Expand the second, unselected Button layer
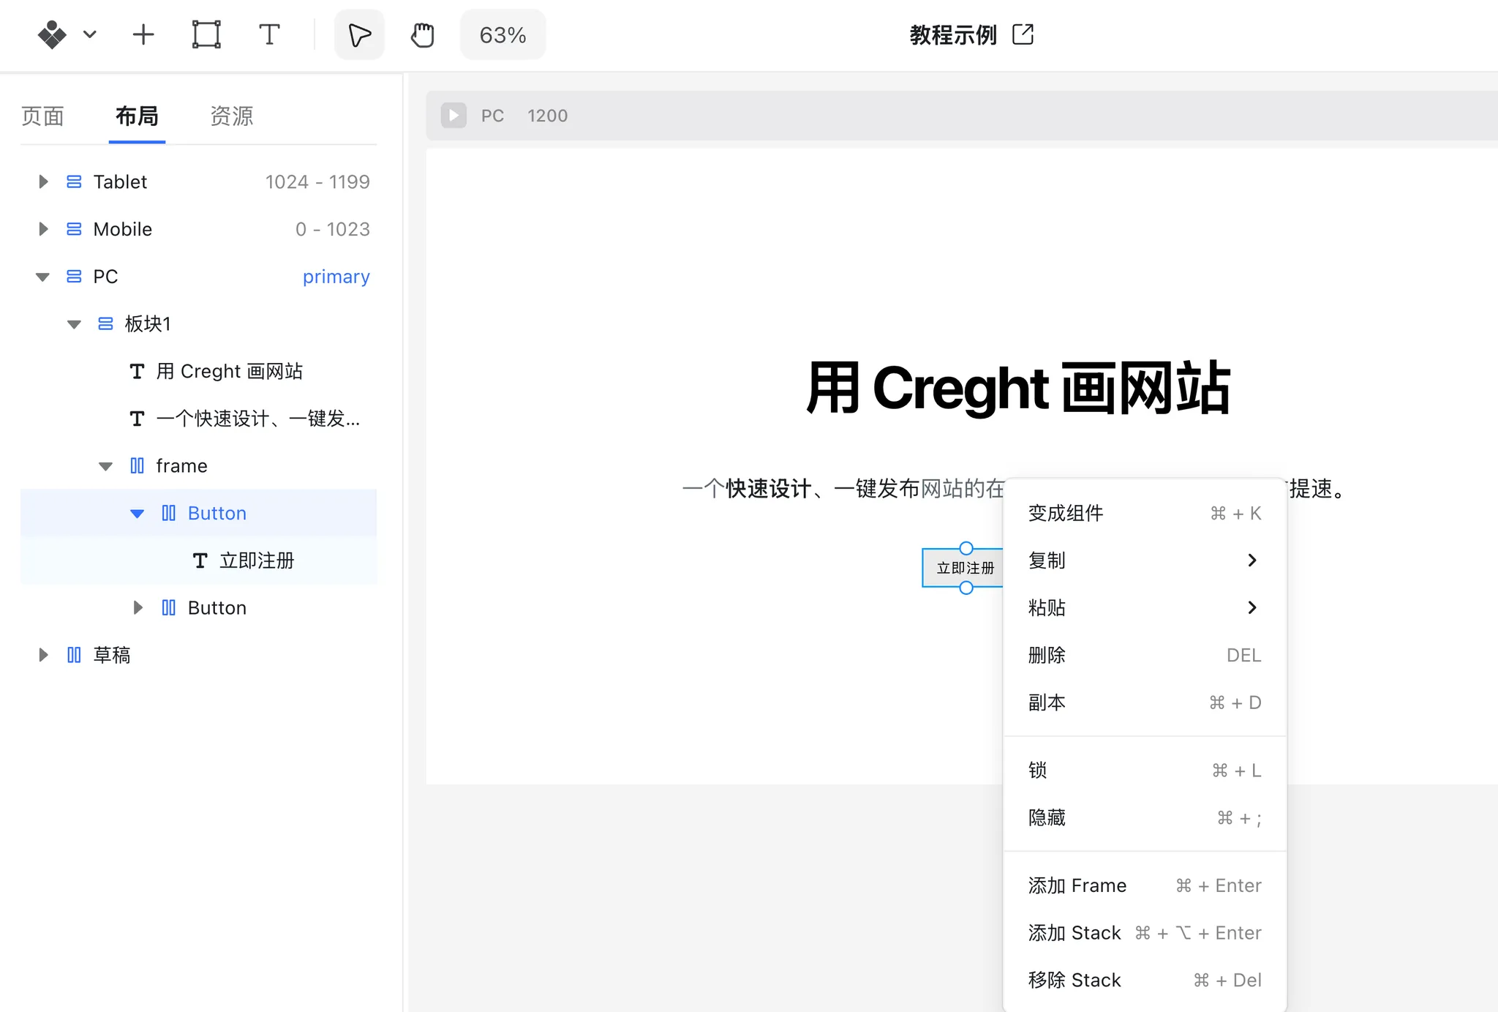 tap(138, 607)
